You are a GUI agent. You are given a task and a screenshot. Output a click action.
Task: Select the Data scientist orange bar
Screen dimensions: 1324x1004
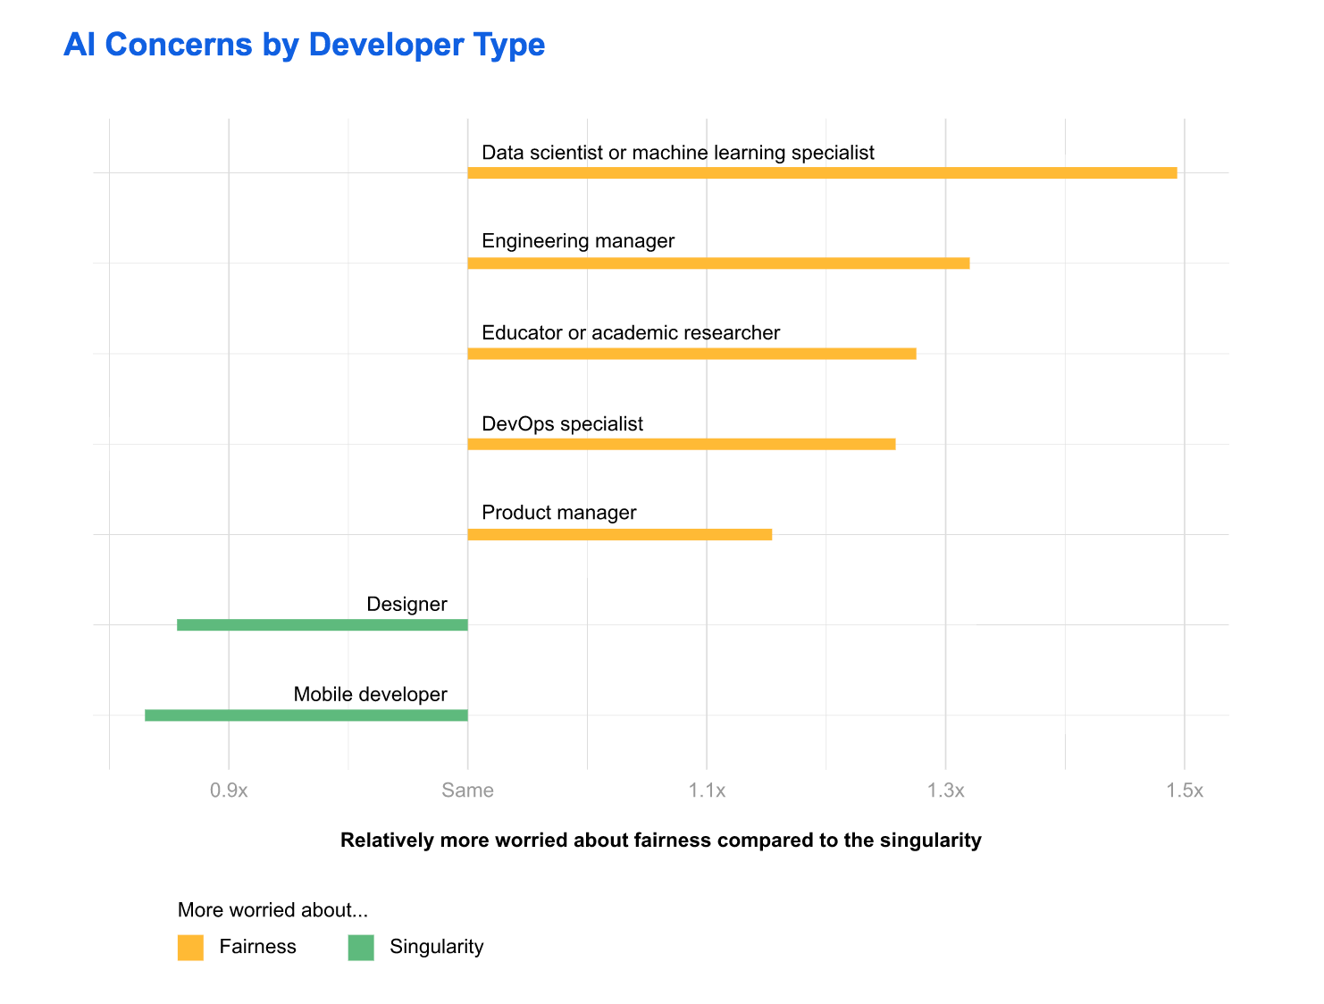click(x=822, y=172)
